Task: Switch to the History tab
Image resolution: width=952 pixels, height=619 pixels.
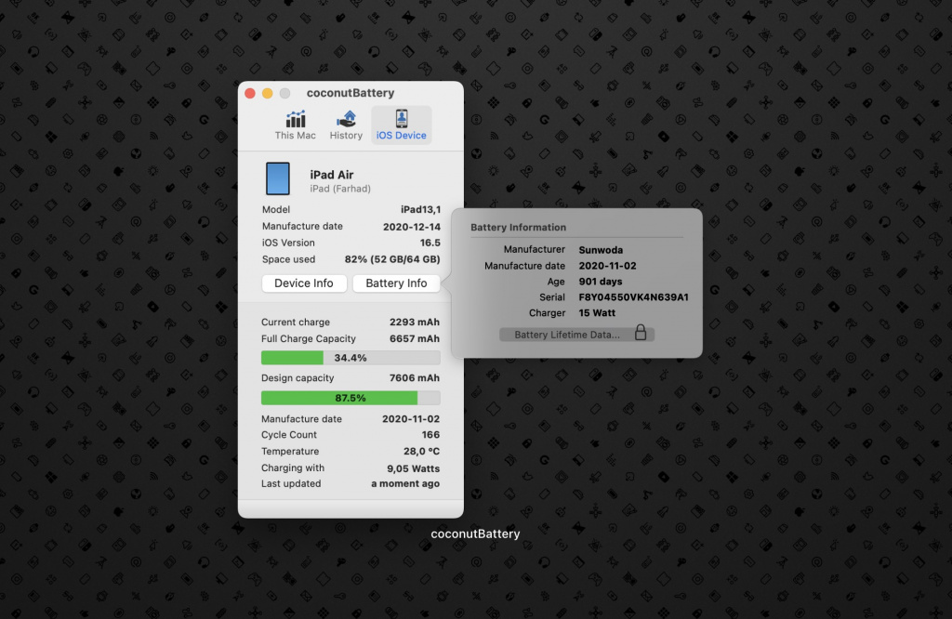Action: coord(346,125)
